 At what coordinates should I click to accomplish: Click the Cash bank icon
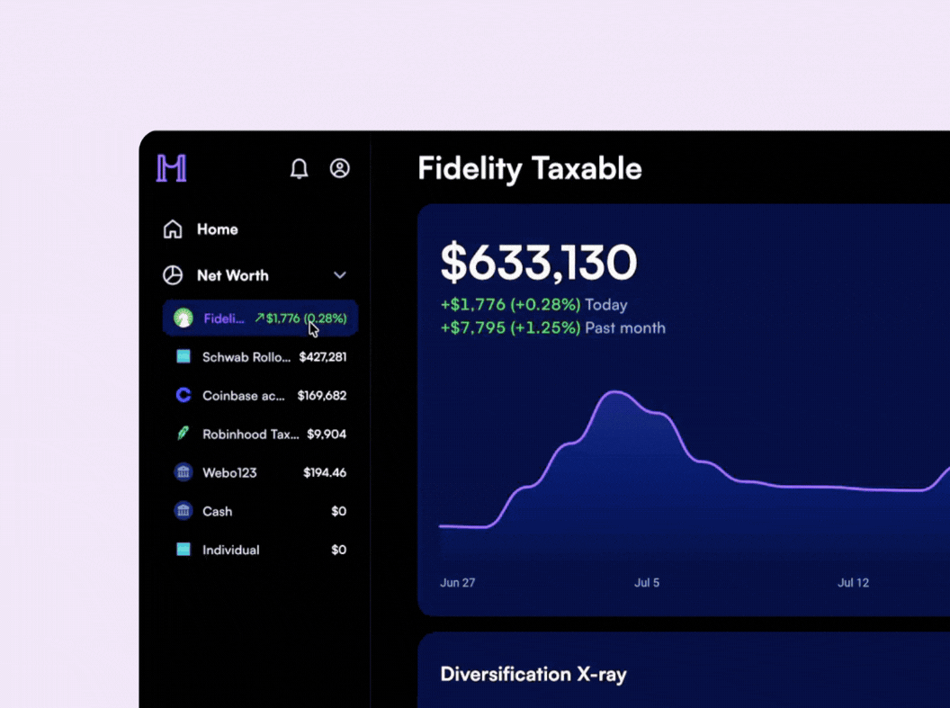[x=183, y=511]
